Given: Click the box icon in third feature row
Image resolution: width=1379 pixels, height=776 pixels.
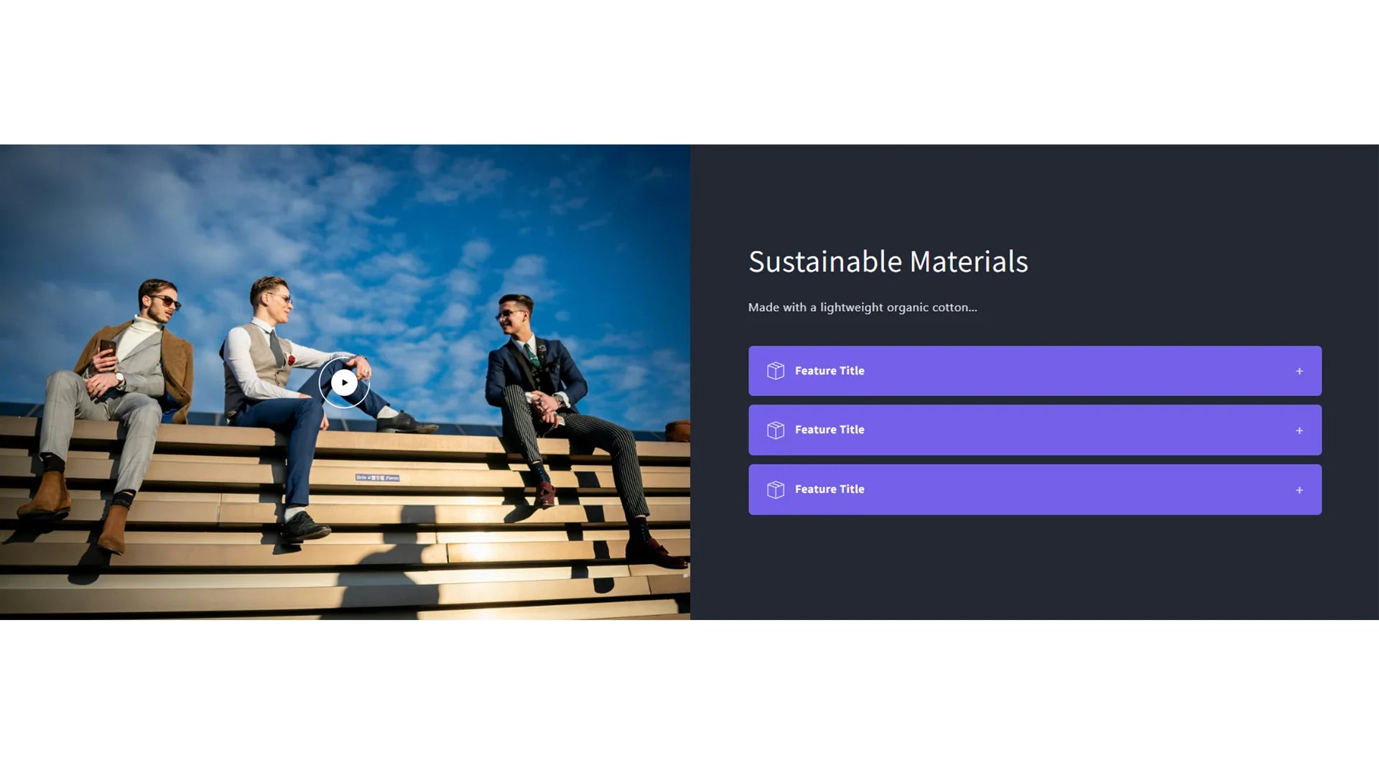Looking at the screenshot, I should [776, 489].
